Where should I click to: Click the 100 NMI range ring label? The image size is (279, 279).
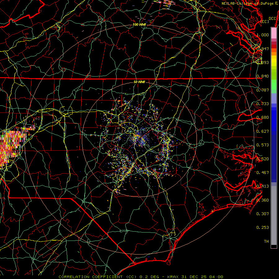click(x=139, y=24)
